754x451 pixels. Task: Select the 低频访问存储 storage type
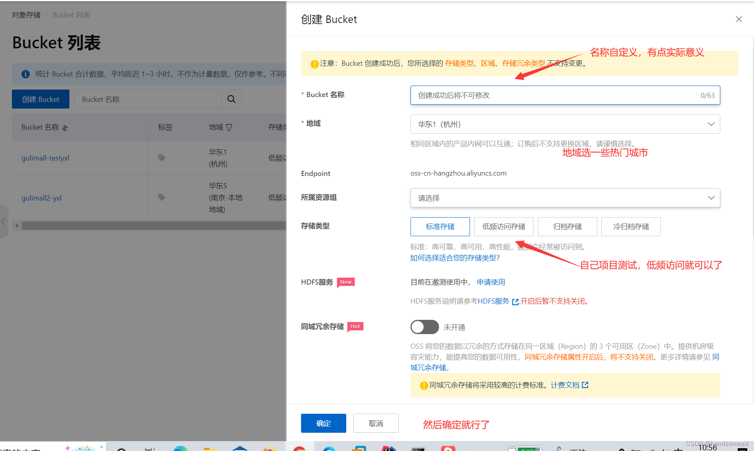pyautogui.click(x=504, y=227)
